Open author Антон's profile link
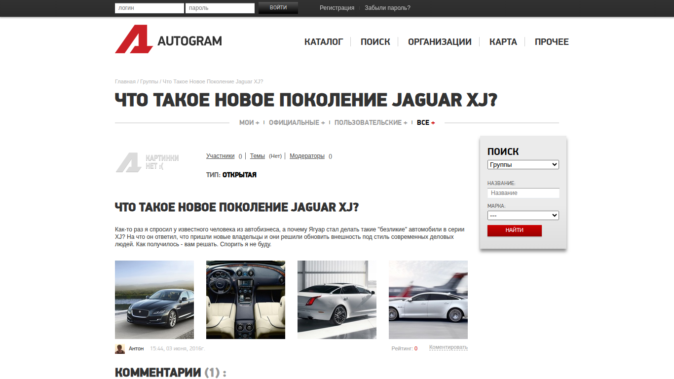 (136, 348)
